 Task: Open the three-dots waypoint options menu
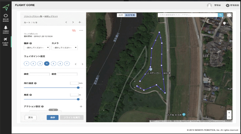point(81,30)
